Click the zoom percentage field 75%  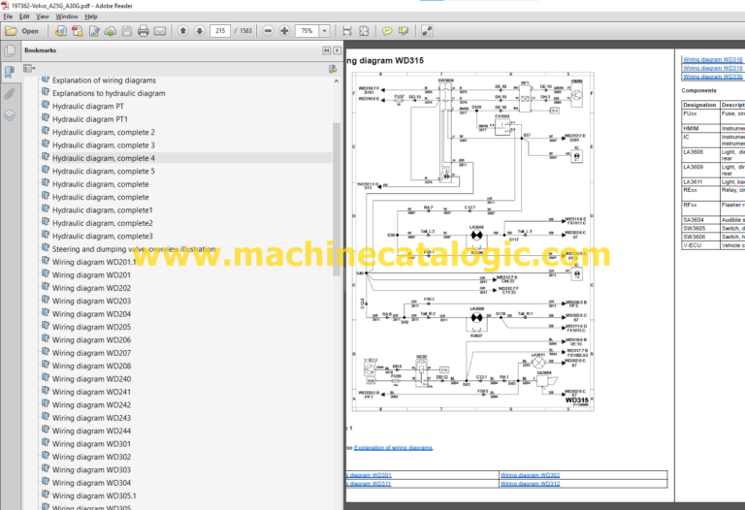pos(307,31)
